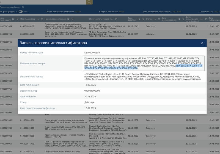
Task: Sort by Идентификатор column arrows
Action: click(x=37, y=19)
